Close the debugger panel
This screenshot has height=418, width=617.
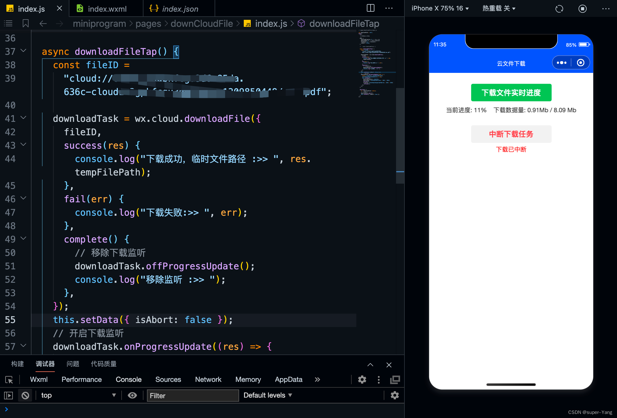point(389,365)
